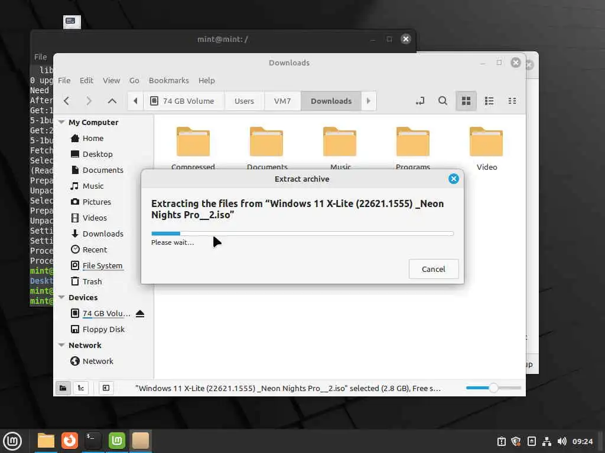This screenshot has height=453, width=605.
Task: Show places sidebar button in status bar
Action: [63, 388]
